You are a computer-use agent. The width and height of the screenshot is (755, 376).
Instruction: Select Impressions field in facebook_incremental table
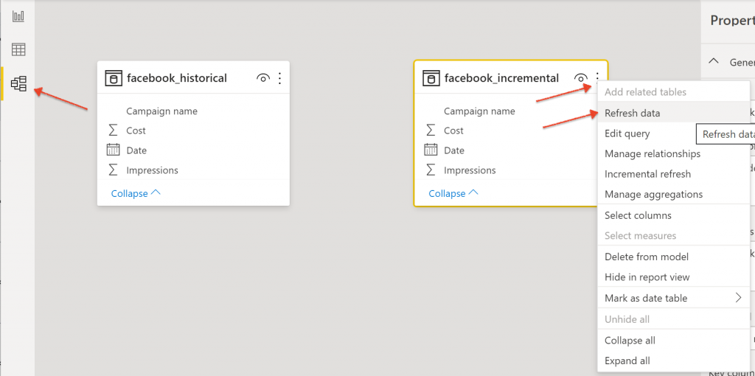(x=470, y=170)
